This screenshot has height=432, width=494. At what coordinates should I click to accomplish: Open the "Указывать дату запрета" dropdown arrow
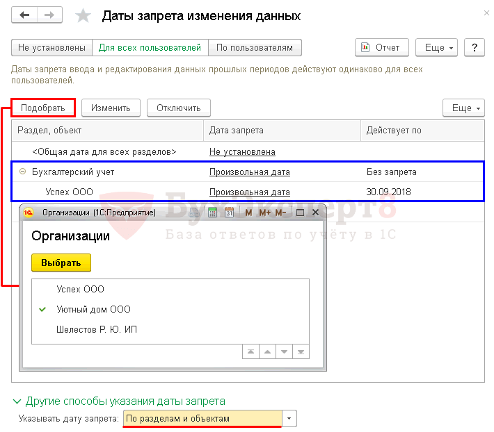[289, 419]
